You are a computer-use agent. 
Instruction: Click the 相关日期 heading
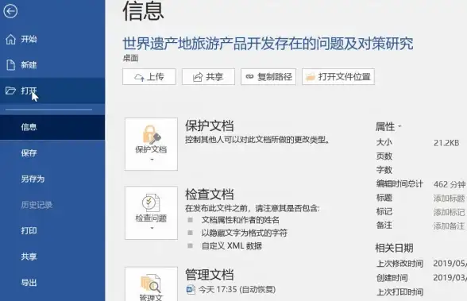coord(394,248)
